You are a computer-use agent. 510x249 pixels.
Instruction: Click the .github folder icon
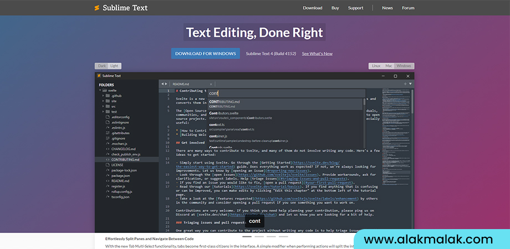(108, 96)
